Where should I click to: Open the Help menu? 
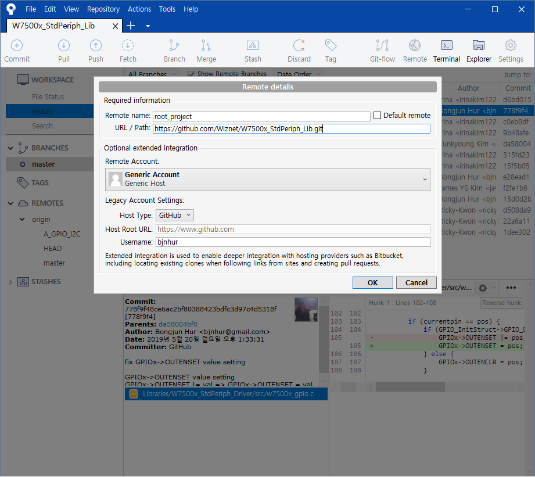pos(191,9)
